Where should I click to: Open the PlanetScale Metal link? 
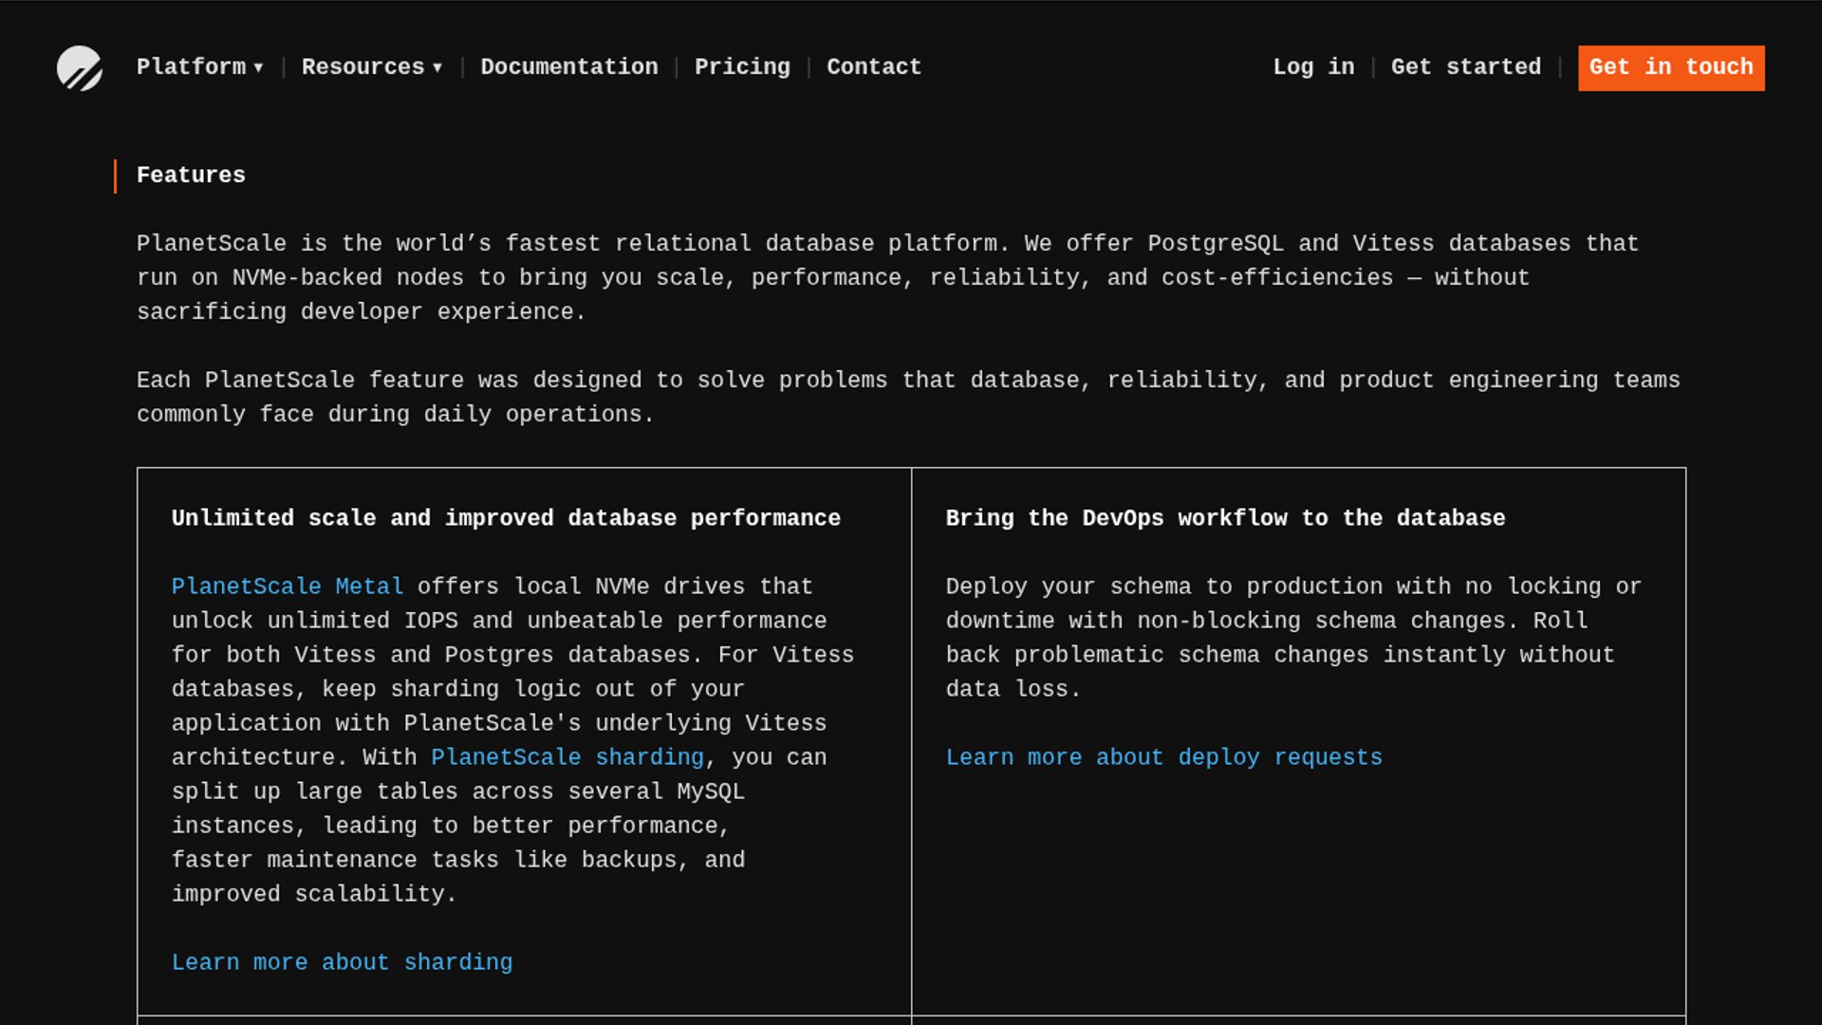click(x=288, y=587)
